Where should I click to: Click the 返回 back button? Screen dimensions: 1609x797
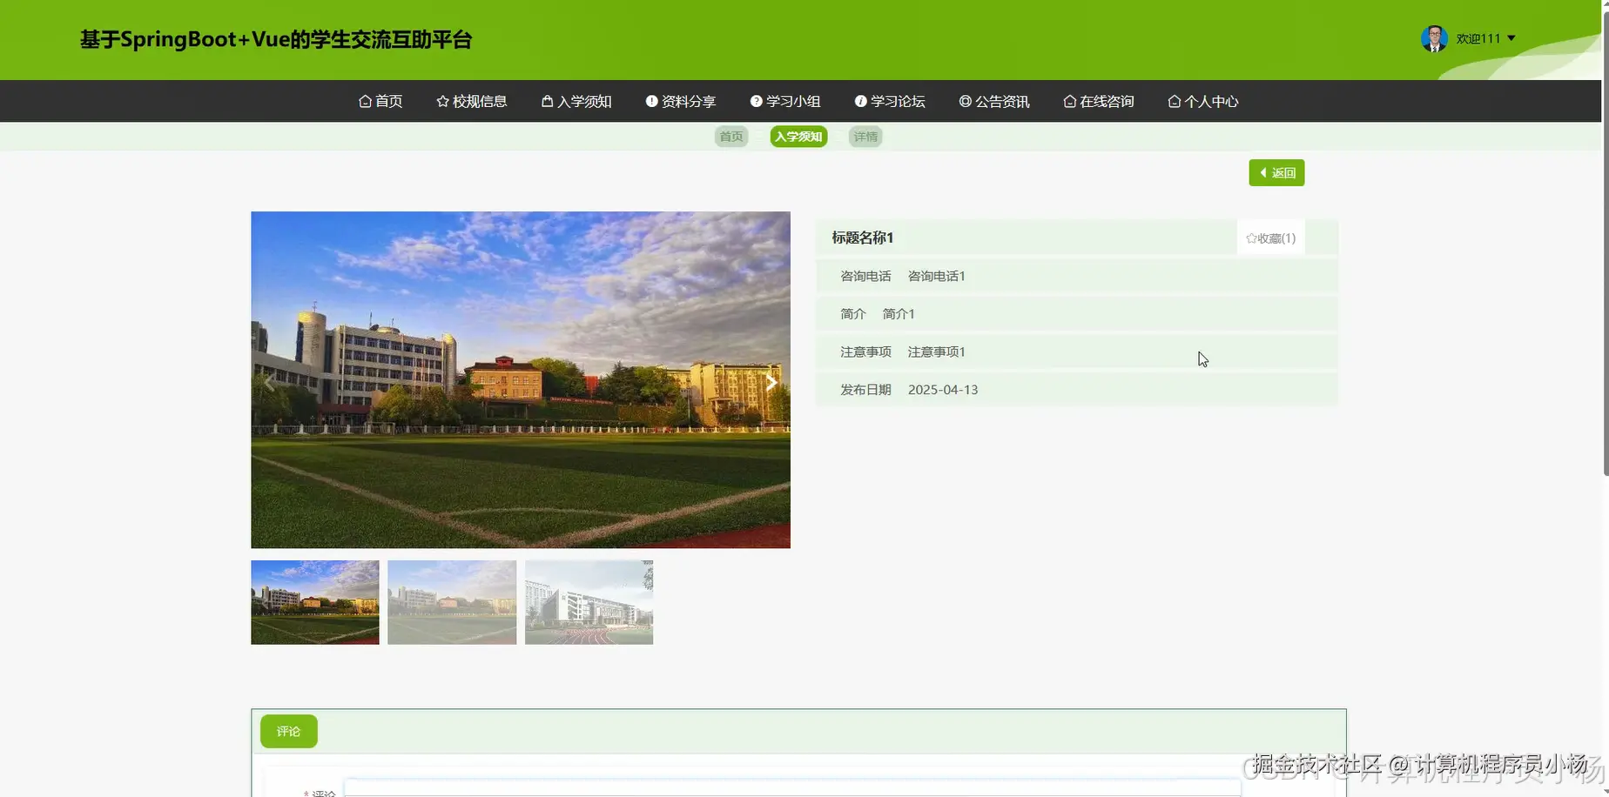[1276, 172]
